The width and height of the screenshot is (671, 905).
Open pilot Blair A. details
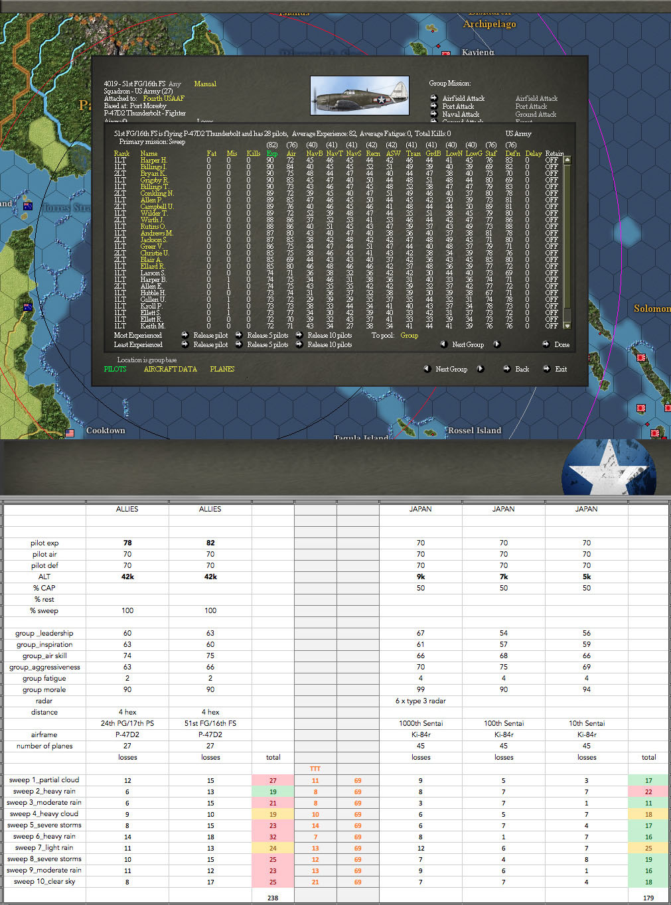151,259
